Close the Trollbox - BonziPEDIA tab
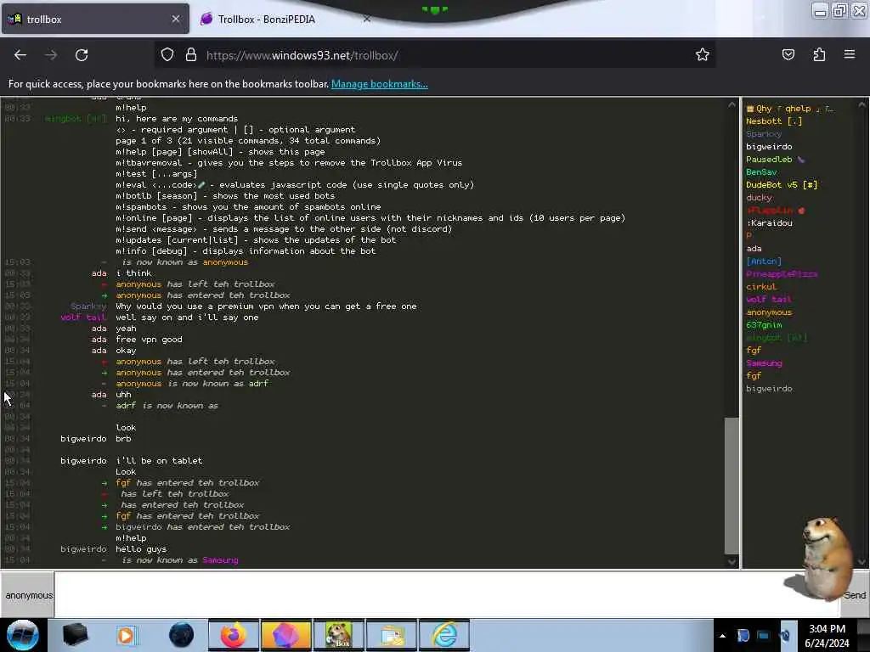Image resolution: width=870 pixels, height=652 pixels. point(367,19)
